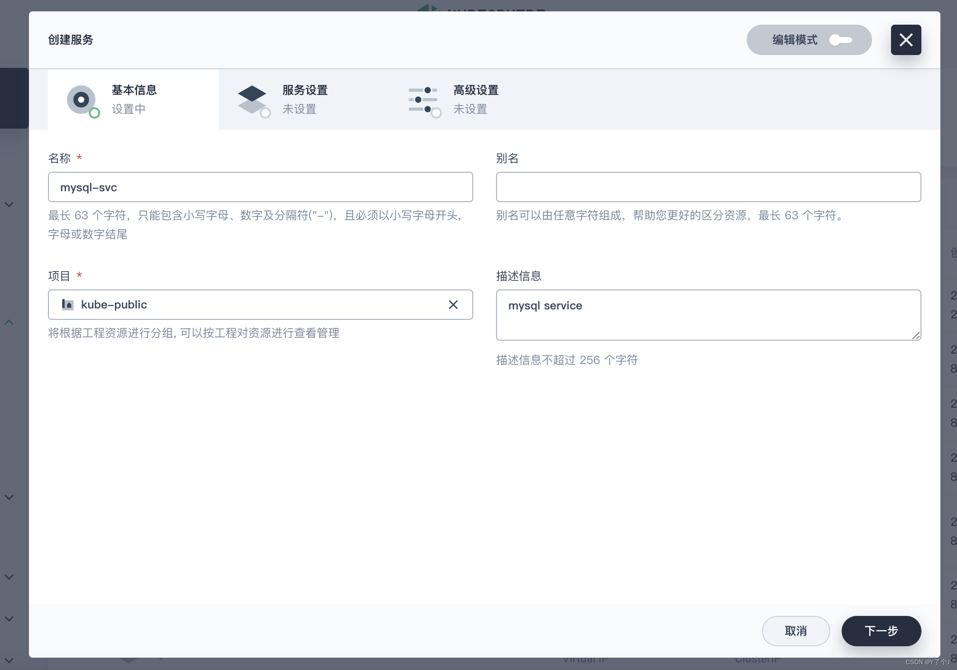Click the empty 别名 alias field
The image size is (957, 670).
709,187
